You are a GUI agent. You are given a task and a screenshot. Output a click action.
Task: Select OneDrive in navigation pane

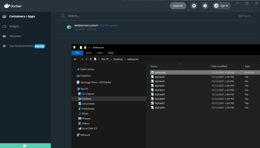(85, 76)
